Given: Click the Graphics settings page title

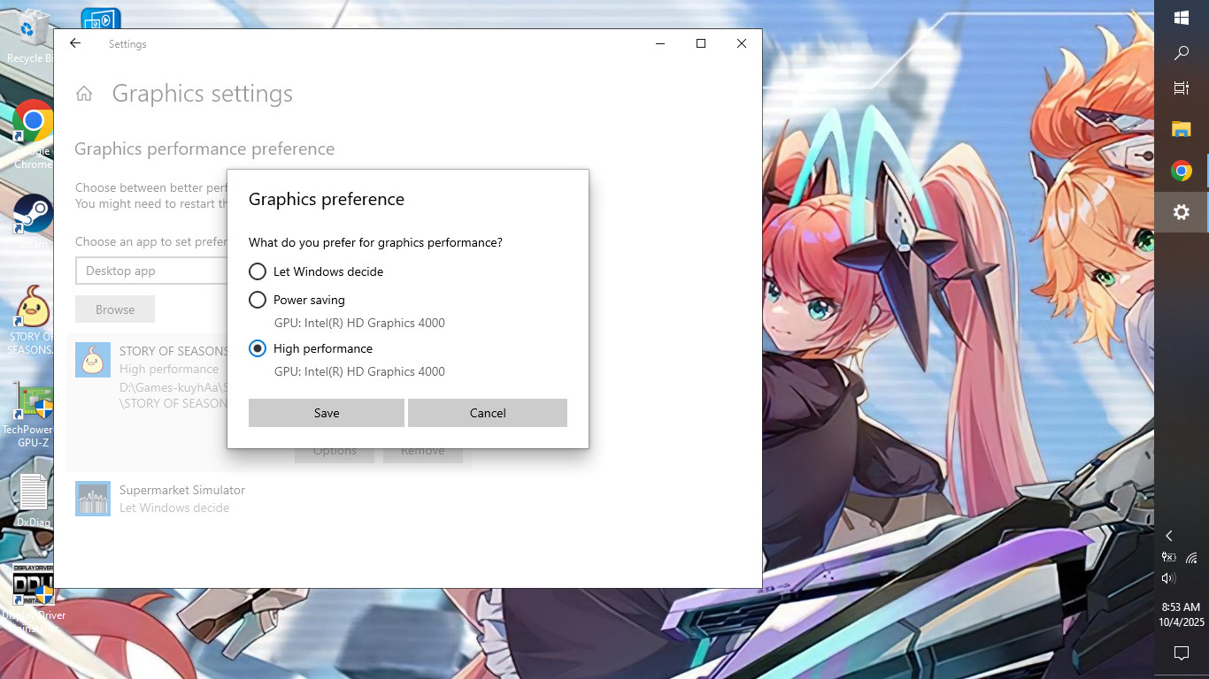Looking at the screenshot, I should click(x=202, y=94).
